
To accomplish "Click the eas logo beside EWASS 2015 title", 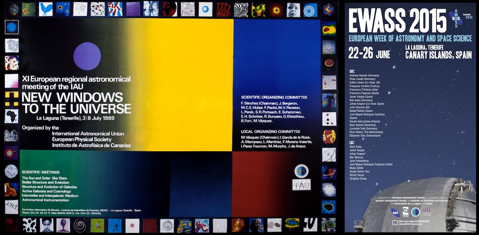I will (x=456, y=18).
